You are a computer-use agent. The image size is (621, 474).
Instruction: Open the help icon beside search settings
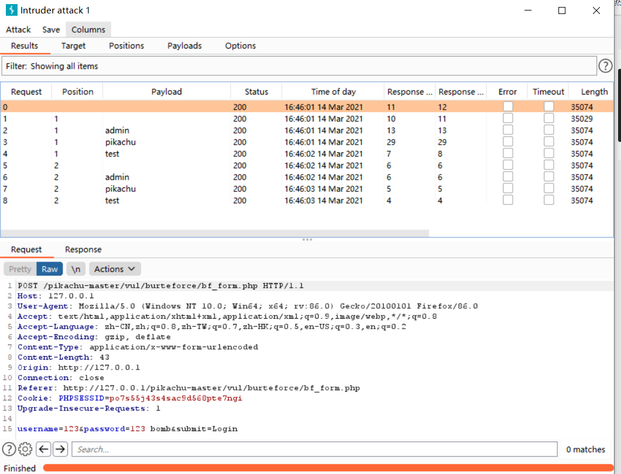tap(9, 449)
